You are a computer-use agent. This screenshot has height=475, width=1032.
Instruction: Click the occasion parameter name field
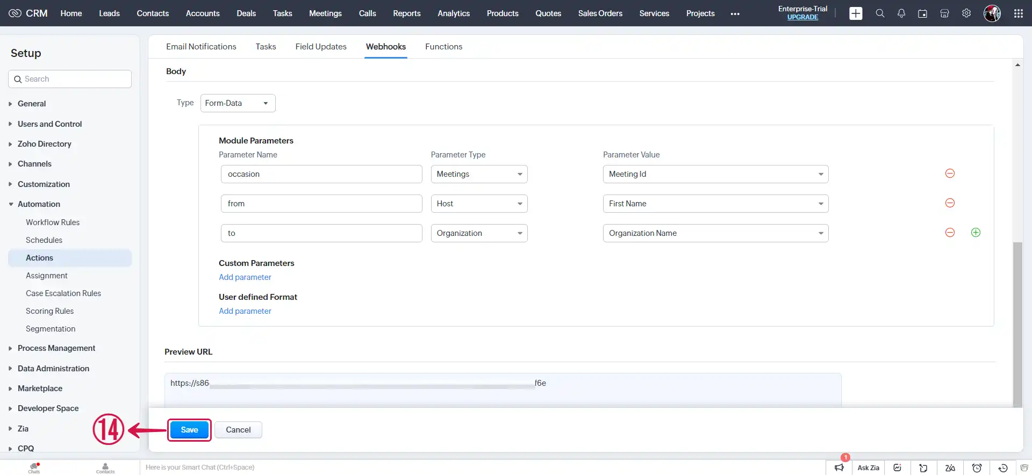pyautogui.click(x=321, y=174)
